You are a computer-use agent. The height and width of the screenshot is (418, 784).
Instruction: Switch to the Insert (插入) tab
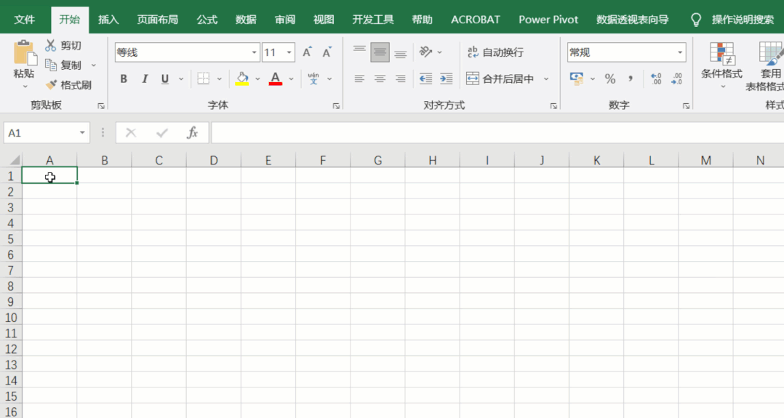(x=108, y=20)
